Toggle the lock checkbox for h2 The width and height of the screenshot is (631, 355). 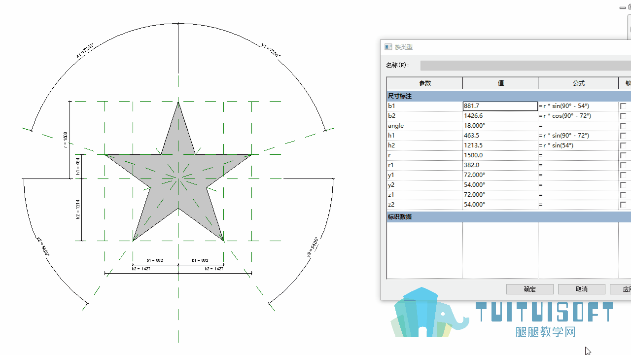(x=624, y=145)
